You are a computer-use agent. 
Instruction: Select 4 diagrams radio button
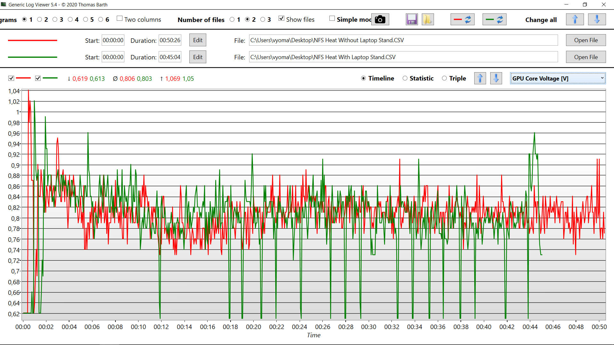coord(70,19)
